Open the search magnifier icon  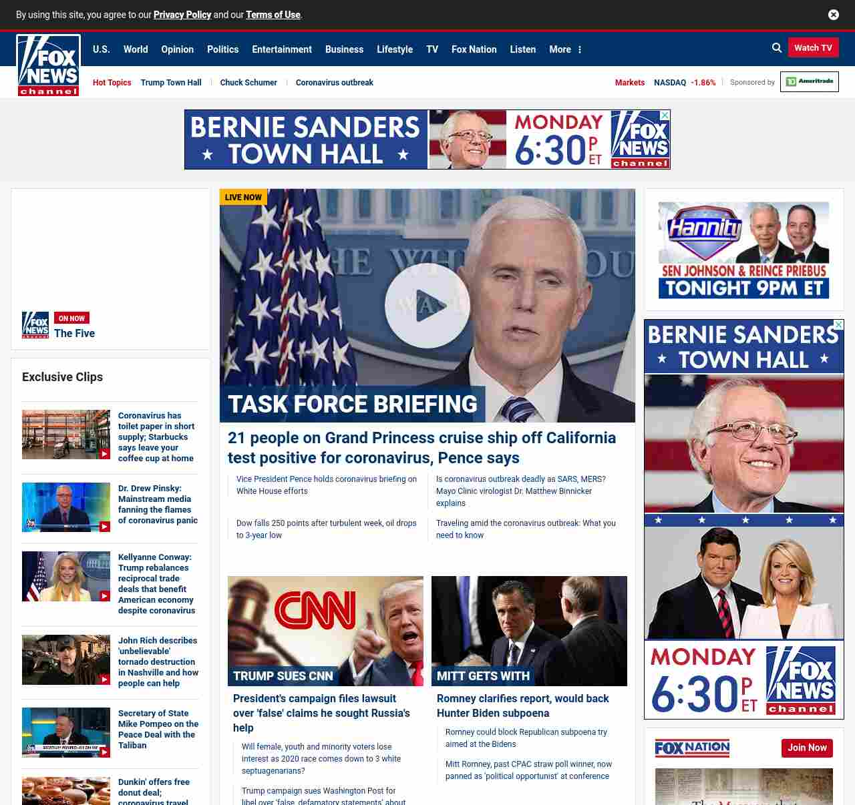coord(777,48)
